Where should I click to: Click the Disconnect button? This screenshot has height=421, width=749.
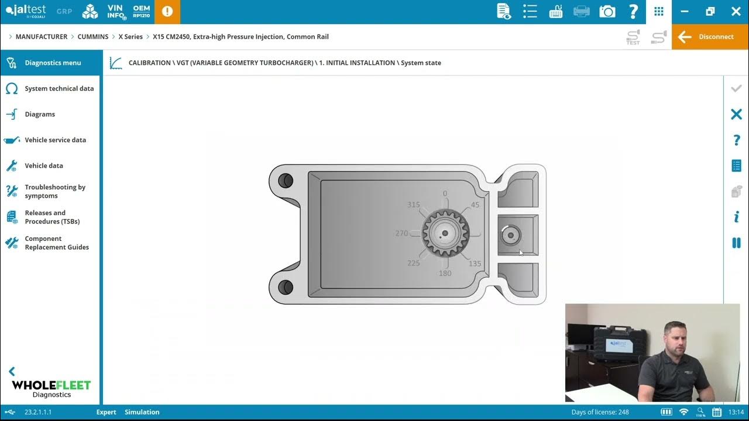pyautogui.click(x=710, y=37)
